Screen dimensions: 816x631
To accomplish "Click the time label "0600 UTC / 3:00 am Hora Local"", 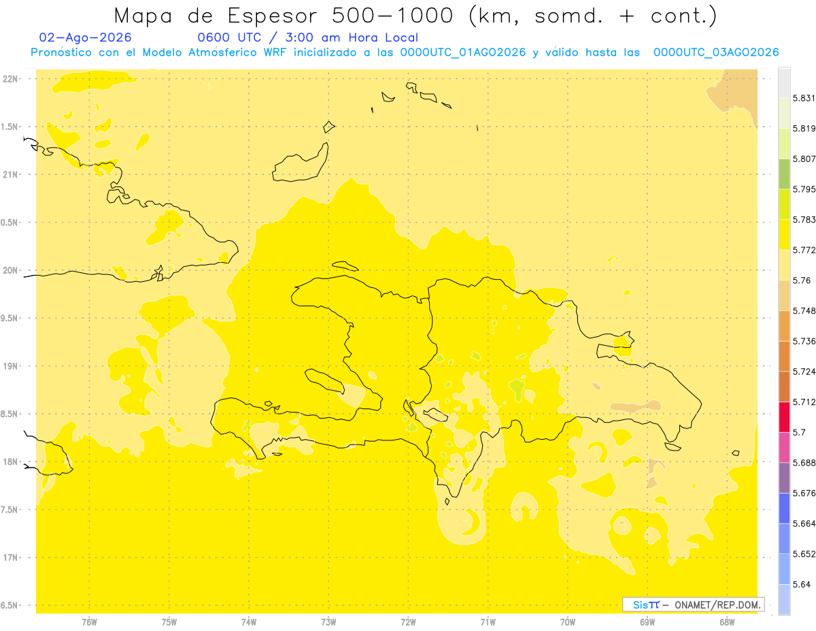I will [308, 38].
